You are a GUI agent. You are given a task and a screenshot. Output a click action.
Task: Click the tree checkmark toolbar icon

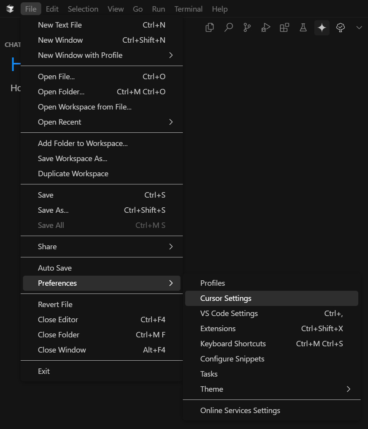[x=340, y=28]
